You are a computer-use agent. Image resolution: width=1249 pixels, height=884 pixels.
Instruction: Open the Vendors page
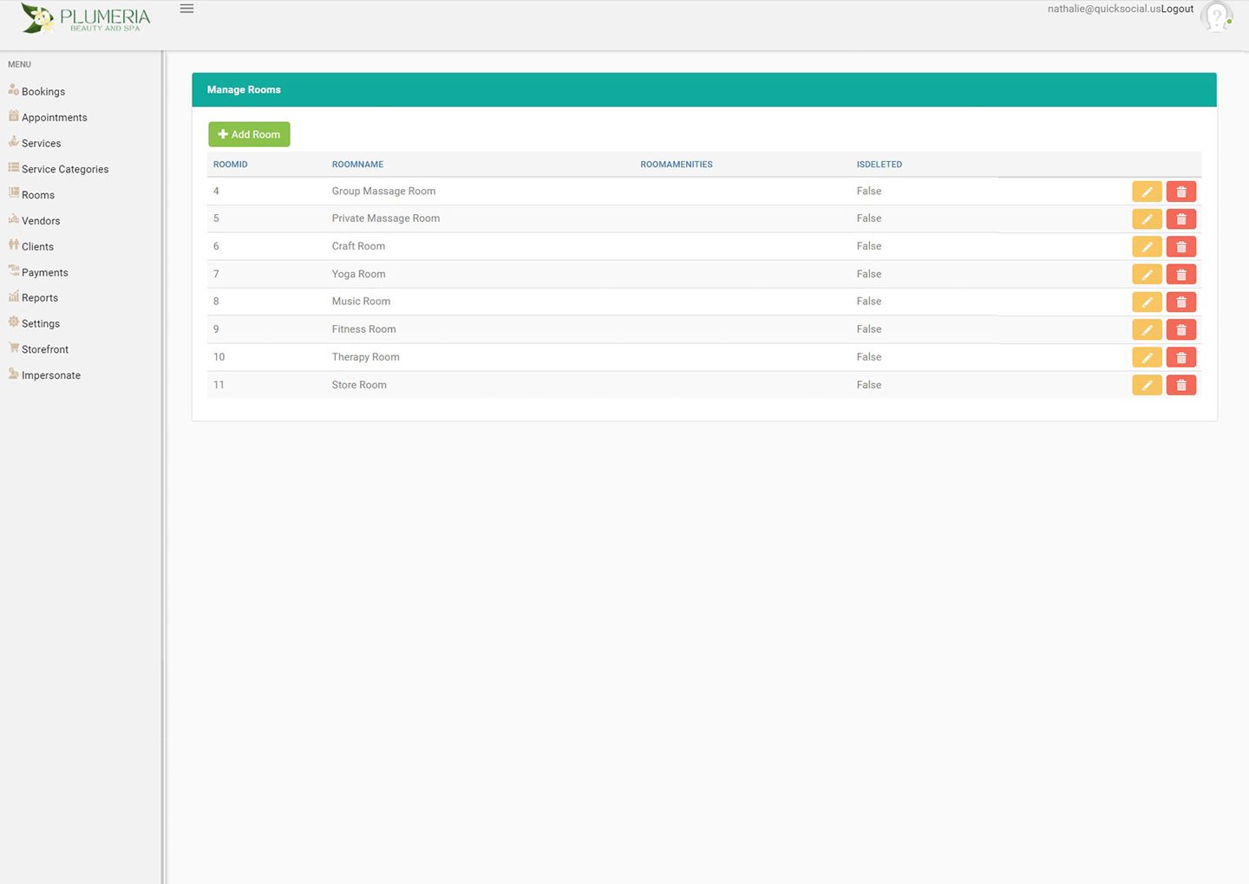[40, 221]
